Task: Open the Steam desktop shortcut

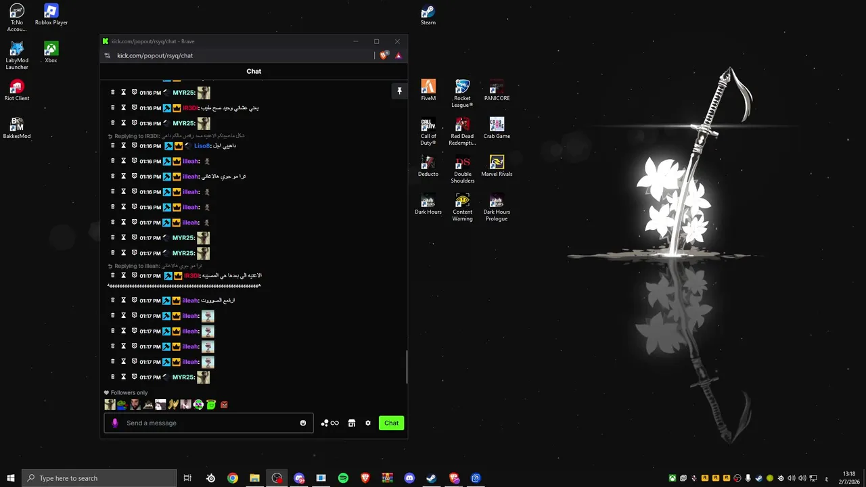Action: tap(428, 15)
